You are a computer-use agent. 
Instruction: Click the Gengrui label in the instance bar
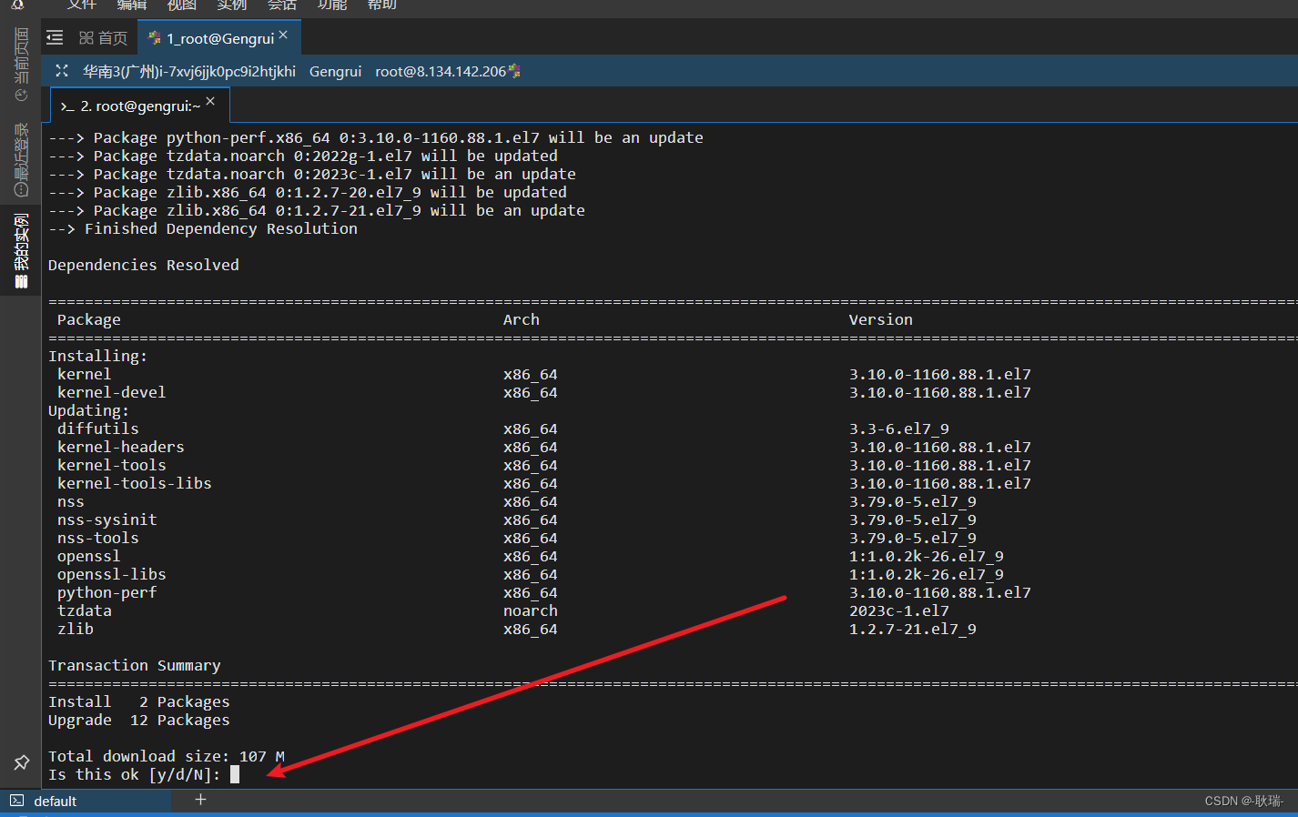tap(335, 71)
